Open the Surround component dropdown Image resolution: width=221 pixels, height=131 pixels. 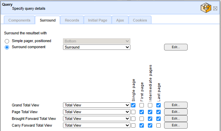(x=97, y=47)
